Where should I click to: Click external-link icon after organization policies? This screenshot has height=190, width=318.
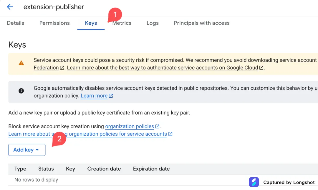tap(157, 126)
